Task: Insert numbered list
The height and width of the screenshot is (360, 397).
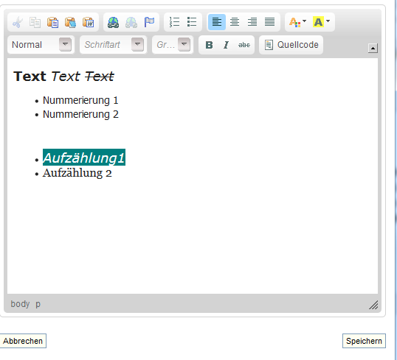Action: [x=174, y=22]
